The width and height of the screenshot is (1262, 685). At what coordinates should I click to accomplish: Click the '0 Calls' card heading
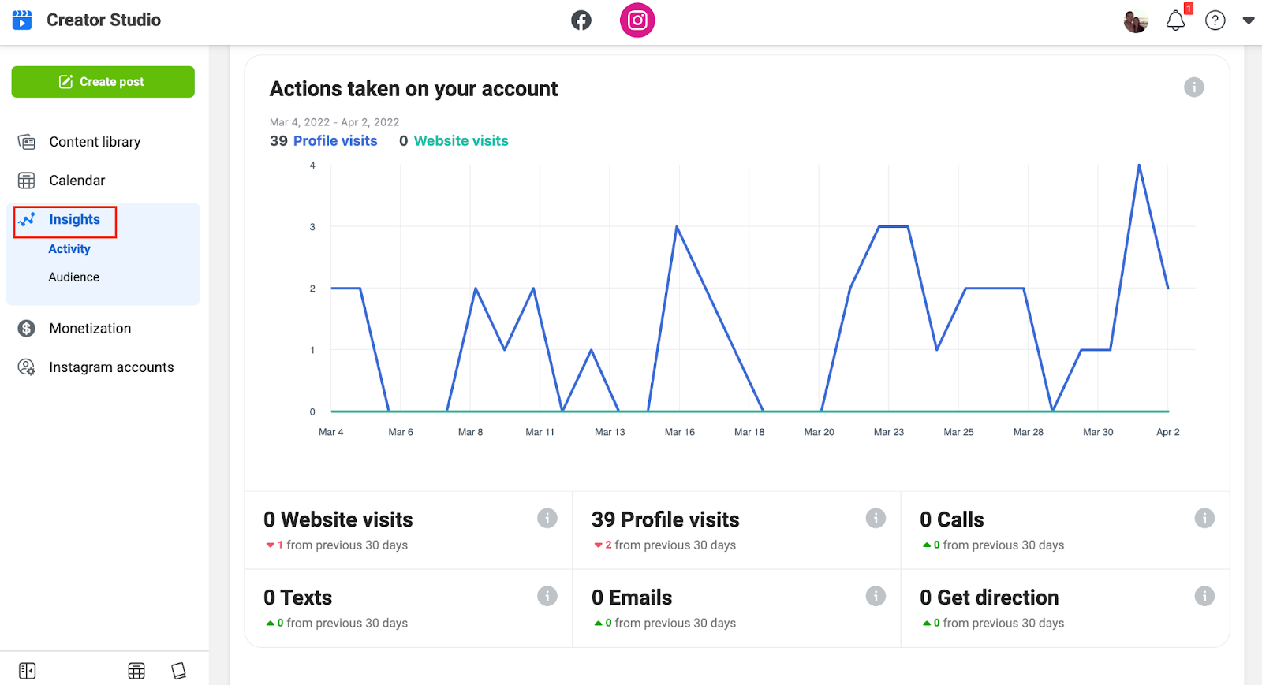[952, 519]
